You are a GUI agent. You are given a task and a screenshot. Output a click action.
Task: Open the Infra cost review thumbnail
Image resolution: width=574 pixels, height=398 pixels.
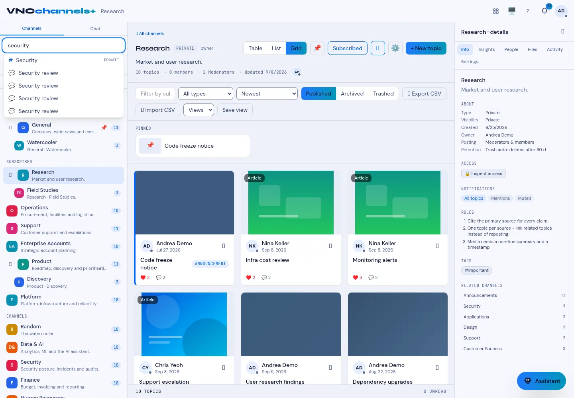[291, 203]
